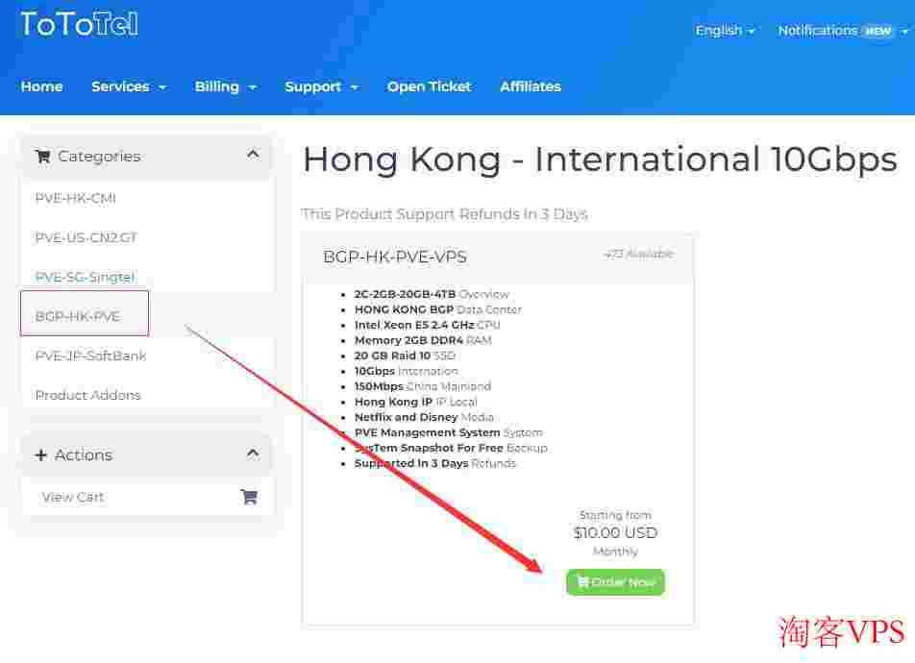
Task: Open the Notifications dropdown
Action: (x=843, y=31)
